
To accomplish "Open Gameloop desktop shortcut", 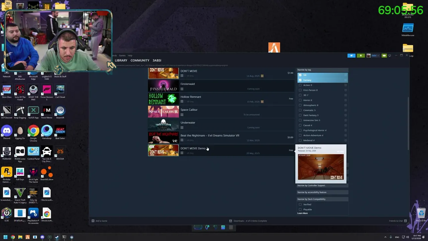I will click(x=47, y=132).
